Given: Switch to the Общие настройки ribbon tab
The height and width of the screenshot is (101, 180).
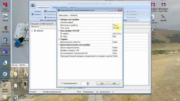Looking at the screenshot, I should click(60, 8).
